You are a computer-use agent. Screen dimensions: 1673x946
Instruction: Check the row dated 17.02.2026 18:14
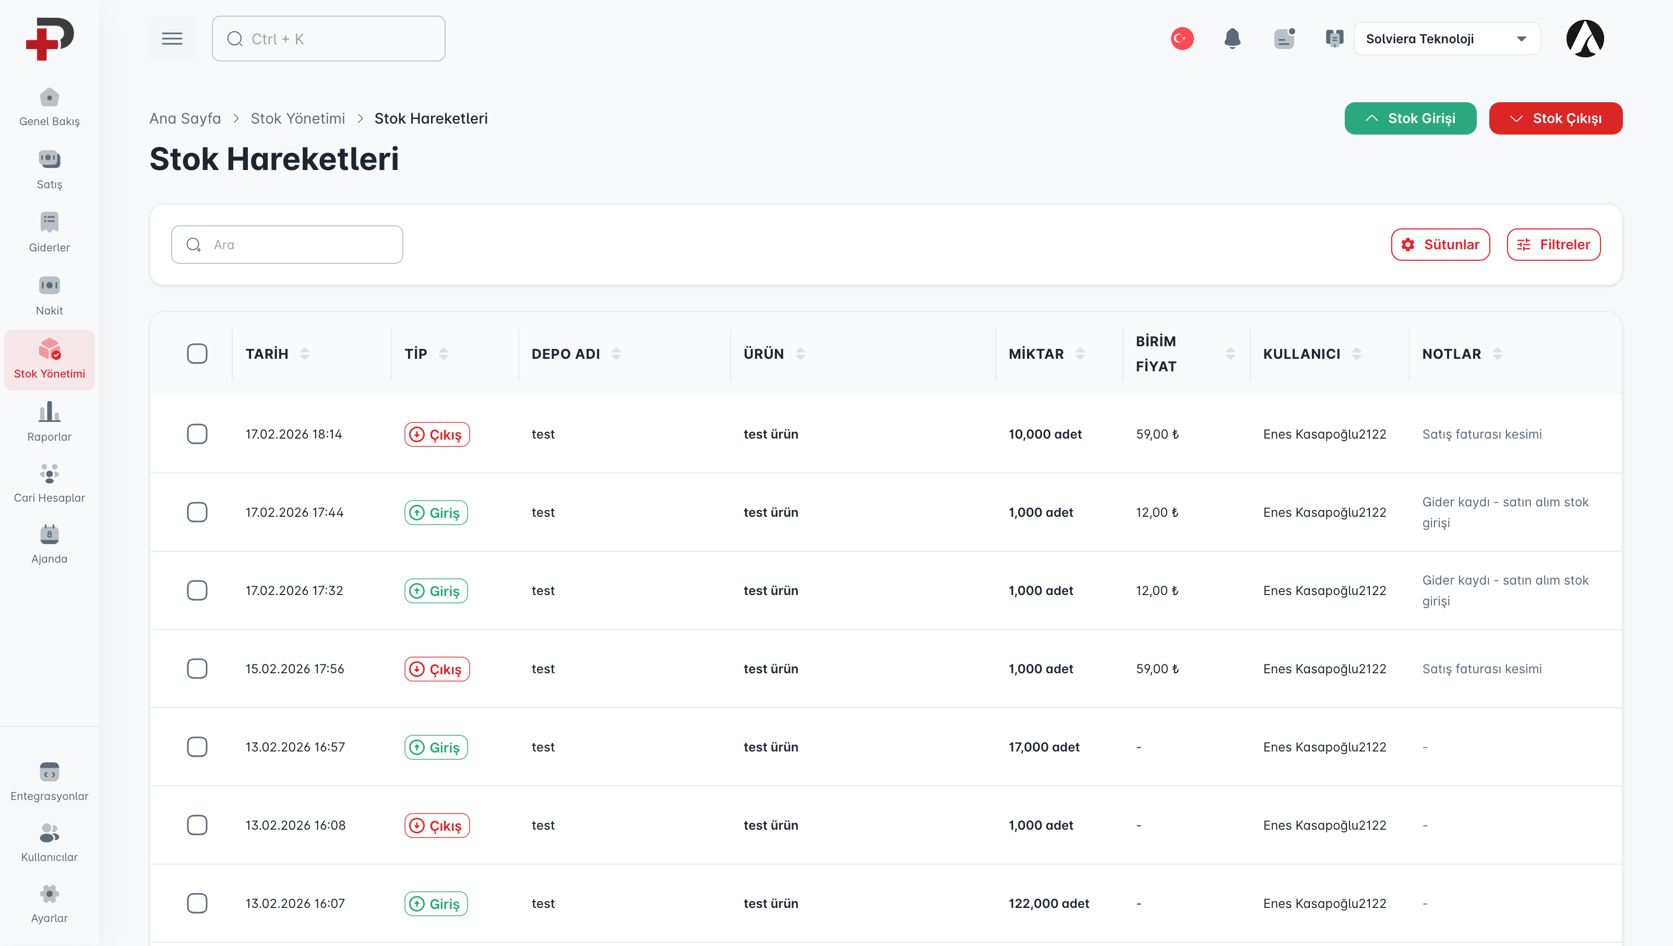[197, 434]
